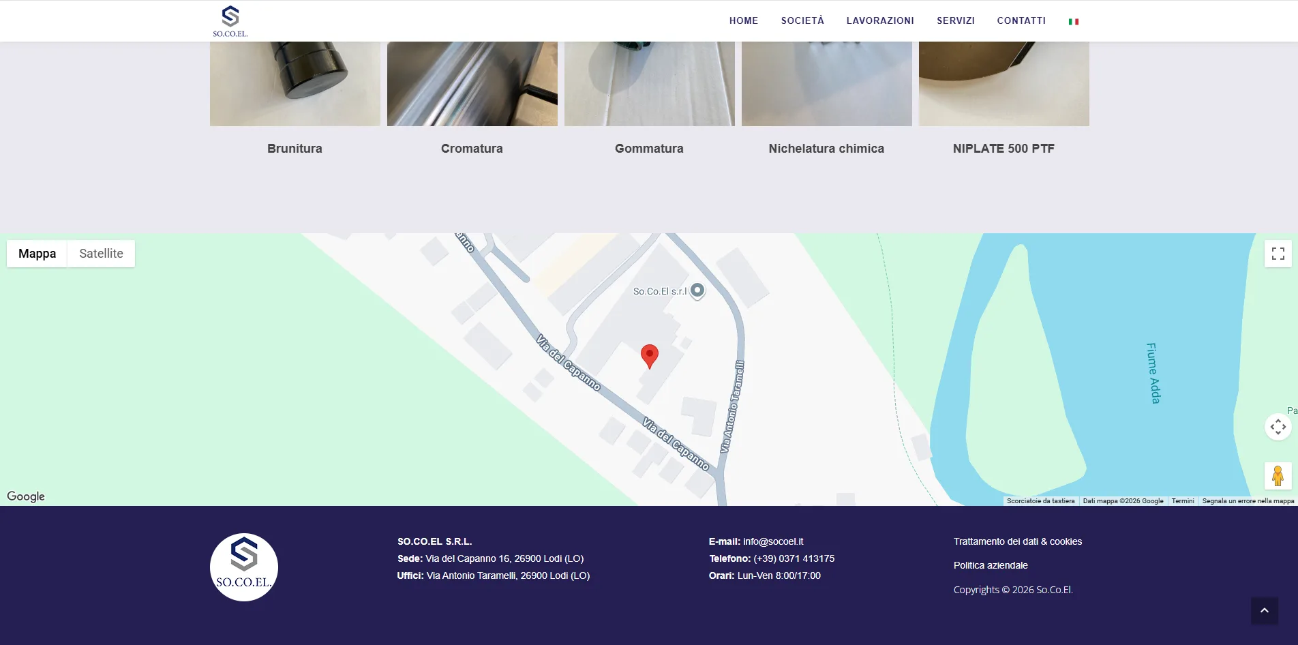Open Trattamento dei dati & cookies
This screenshot has height=645, width=1298.
point(1018,541)
